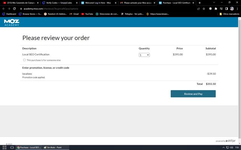
Task: Close the YouTube Mix Caramelo tab
Action: (38, 3)
